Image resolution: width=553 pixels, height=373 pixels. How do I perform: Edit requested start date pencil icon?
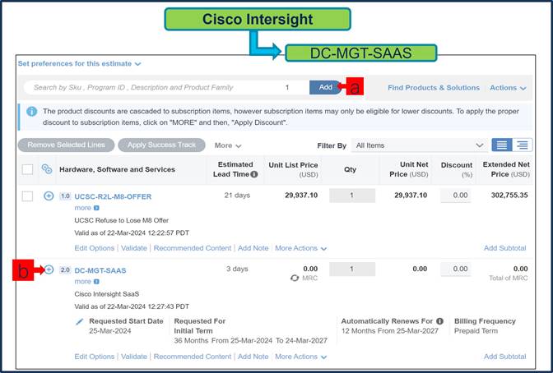[80, 321]
